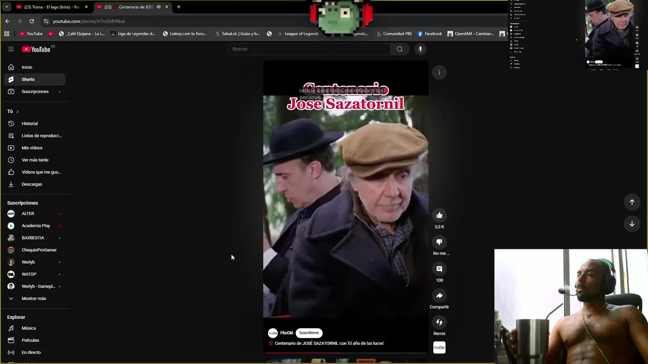Click the Short title about José Sazatornil

pos(329,343)
